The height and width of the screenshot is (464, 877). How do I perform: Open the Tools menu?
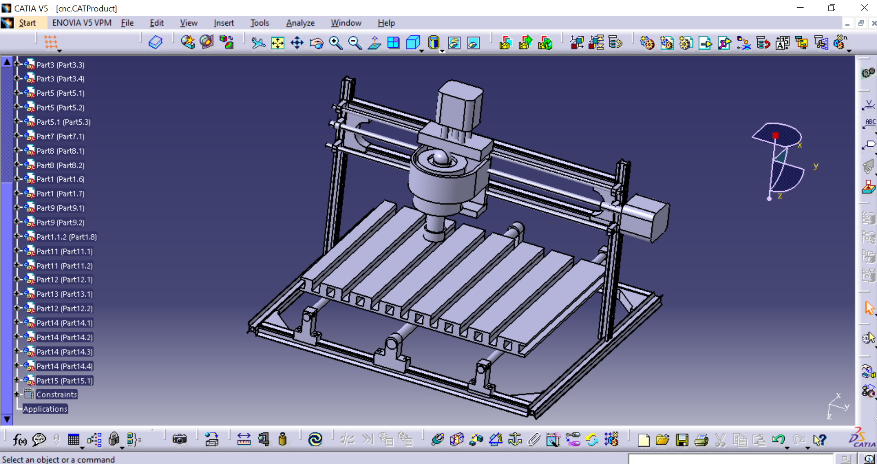tap(260, 23)
